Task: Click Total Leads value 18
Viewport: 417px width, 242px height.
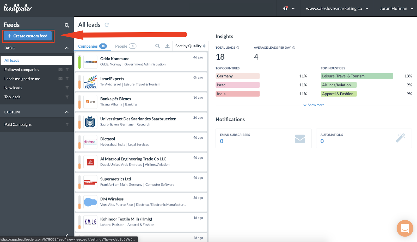Action: tap(220, 57)
